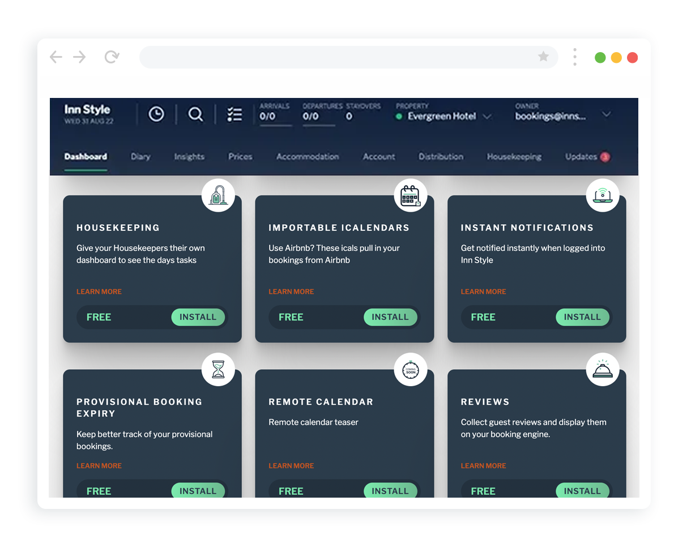Switch to the Diary tab
The height and width of the screenshot is (535, 691).
(140, 157)
